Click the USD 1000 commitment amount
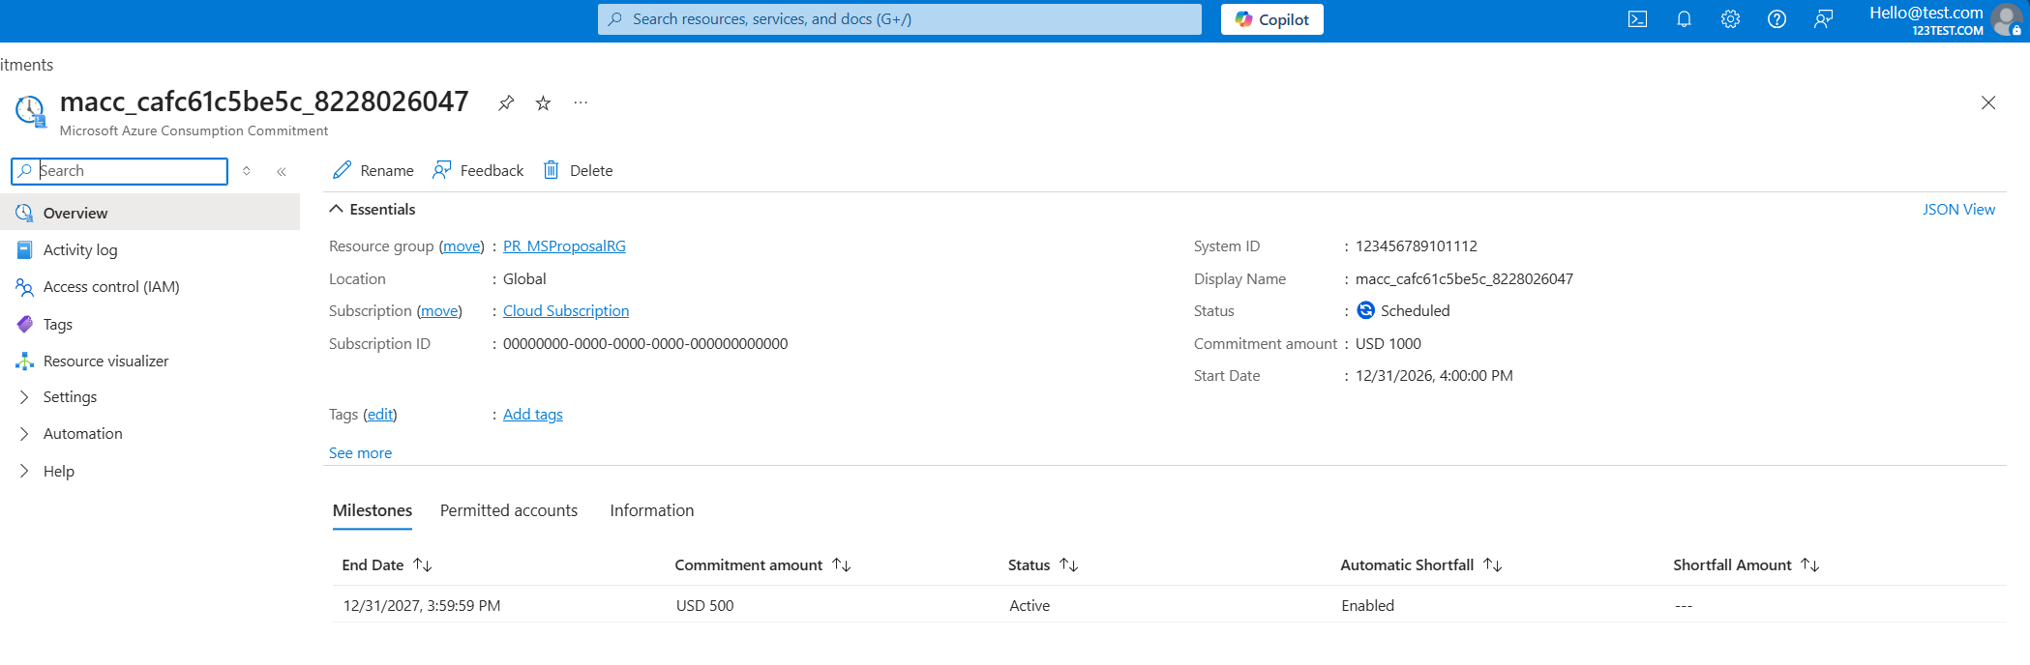Viewport: 2030px width, 665px height. (x=1388, y=344)
